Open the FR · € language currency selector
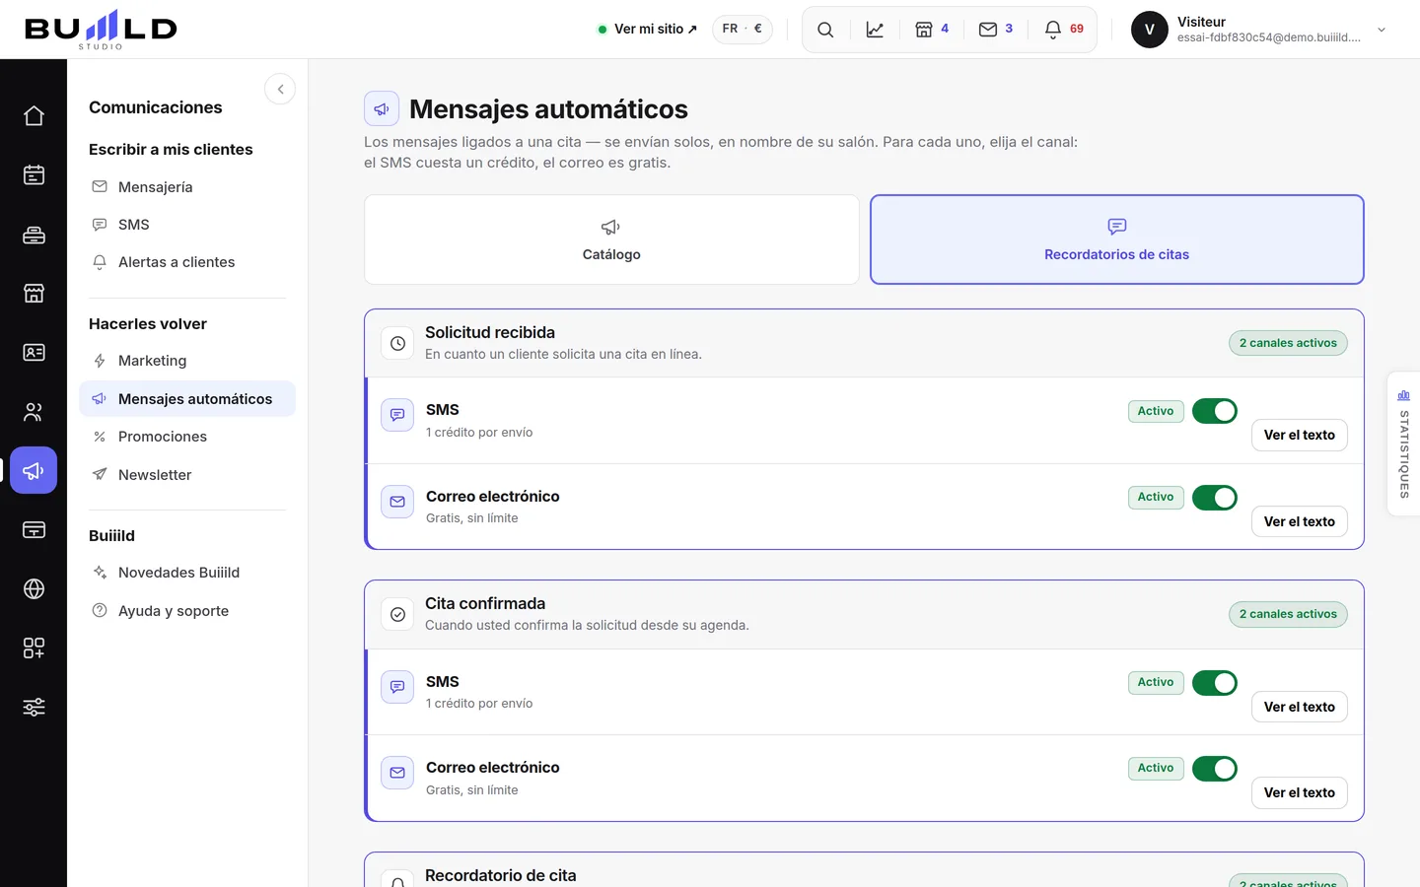1420x887 pixels. (x=743, y=29)
